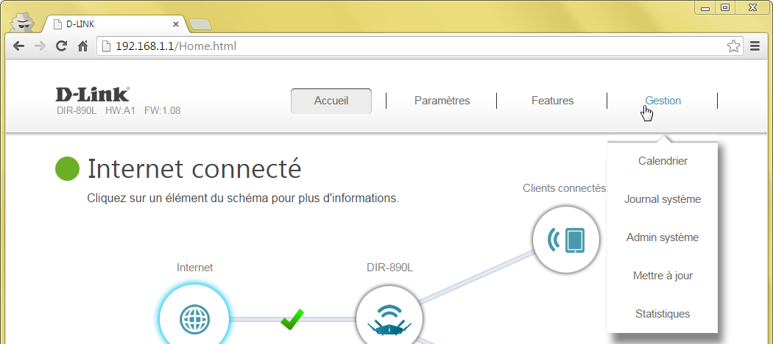The width and height of the screenshot is (773, 344).
Task: Open the Features menu
Action: [x=552, y=101]
